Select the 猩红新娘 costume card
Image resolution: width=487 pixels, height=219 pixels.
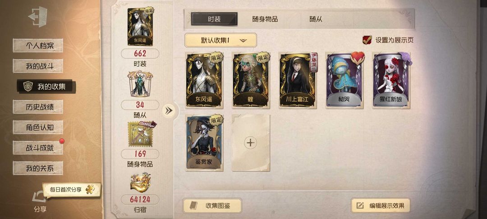pos(391,80)
